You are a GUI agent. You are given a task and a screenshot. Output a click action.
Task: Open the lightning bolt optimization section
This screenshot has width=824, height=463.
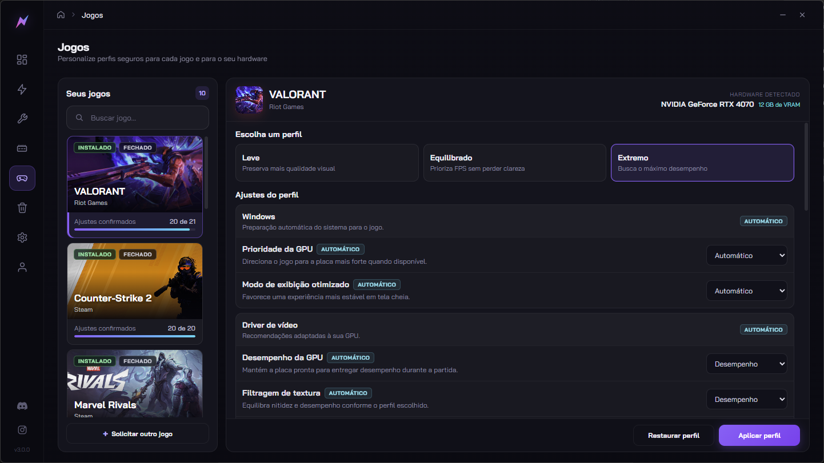22,90
